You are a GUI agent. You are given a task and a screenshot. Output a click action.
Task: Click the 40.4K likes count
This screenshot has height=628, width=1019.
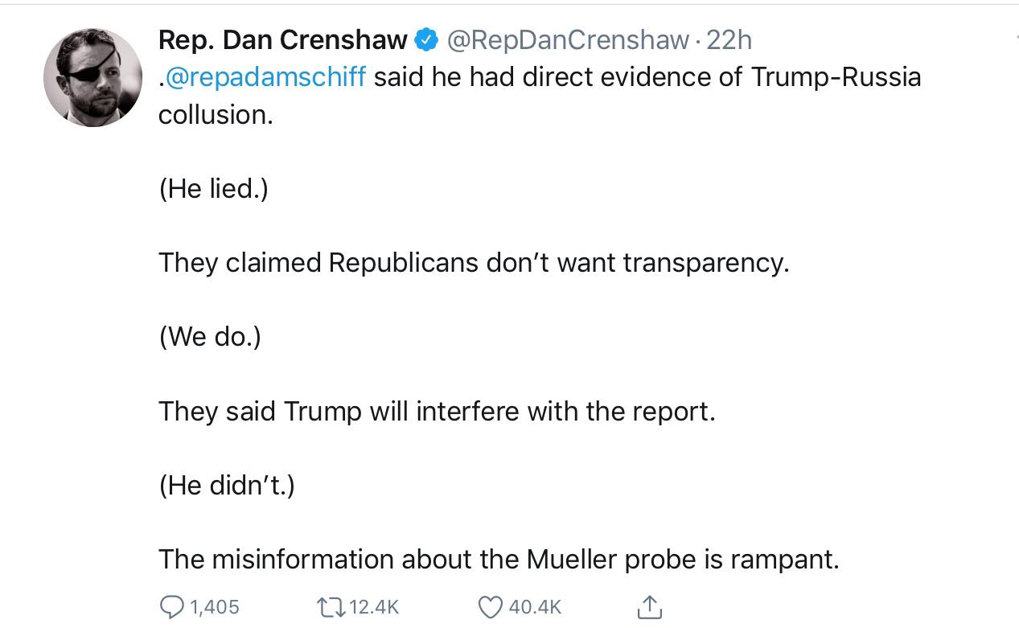[x=535, y=606]
